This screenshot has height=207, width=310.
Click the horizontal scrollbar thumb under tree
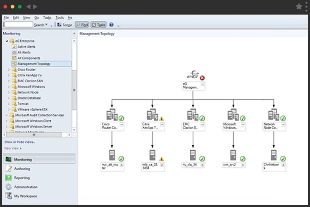(34, 135)
